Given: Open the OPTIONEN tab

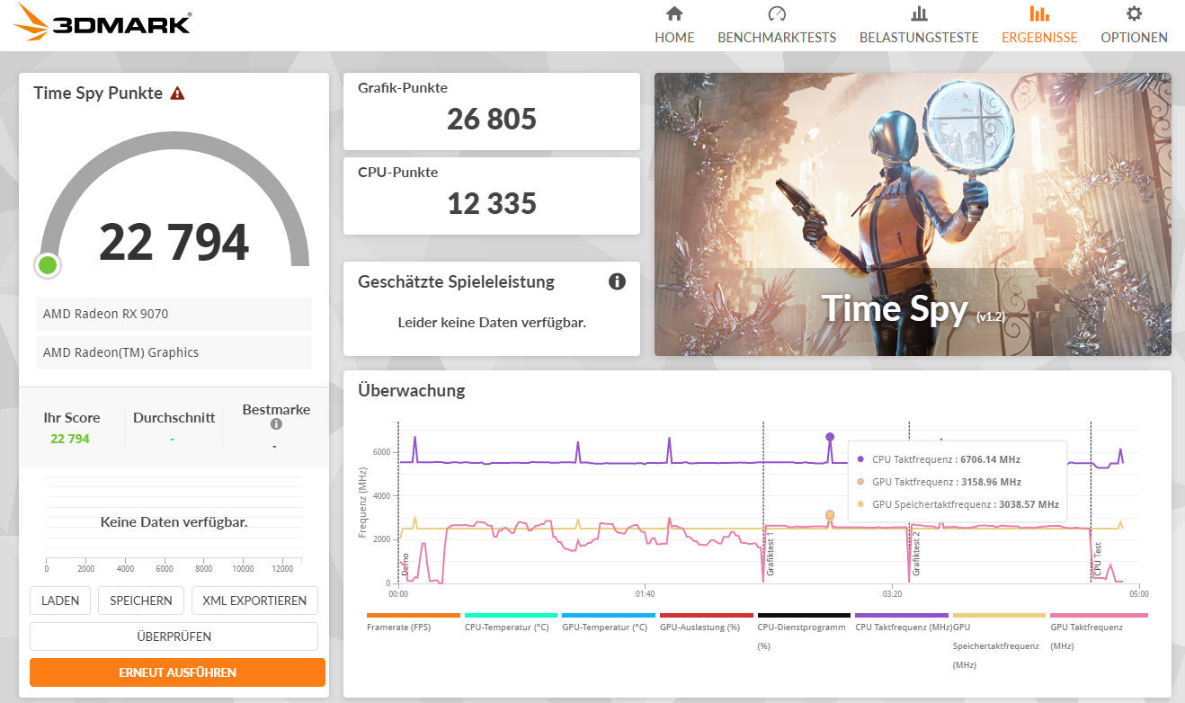Looking at the screenshot, I should coord(1135,38).
